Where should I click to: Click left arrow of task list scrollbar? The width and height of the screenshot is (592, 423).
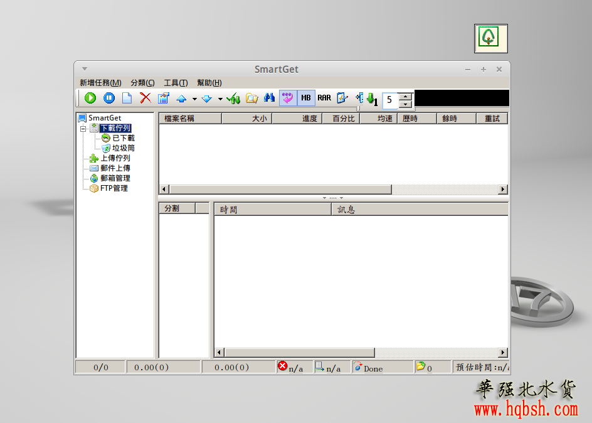164,189
